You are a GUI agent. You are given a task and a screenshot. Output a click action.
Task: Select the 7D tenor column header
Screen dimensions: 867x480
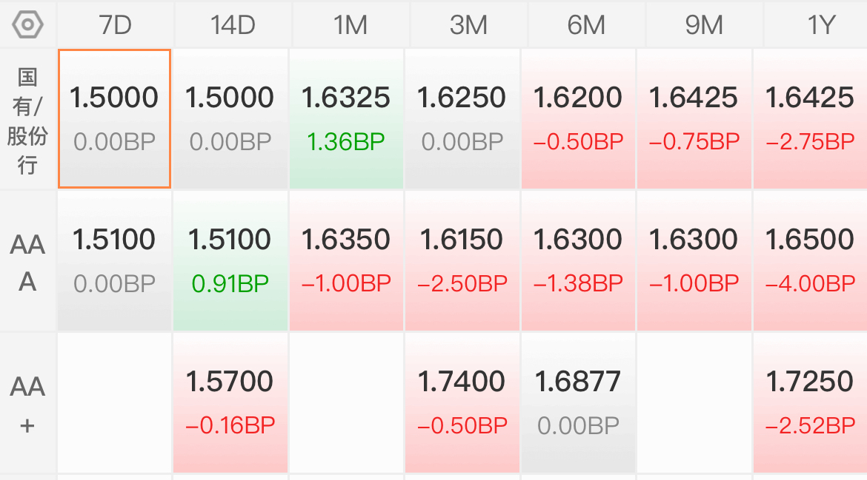click(116, 25)
